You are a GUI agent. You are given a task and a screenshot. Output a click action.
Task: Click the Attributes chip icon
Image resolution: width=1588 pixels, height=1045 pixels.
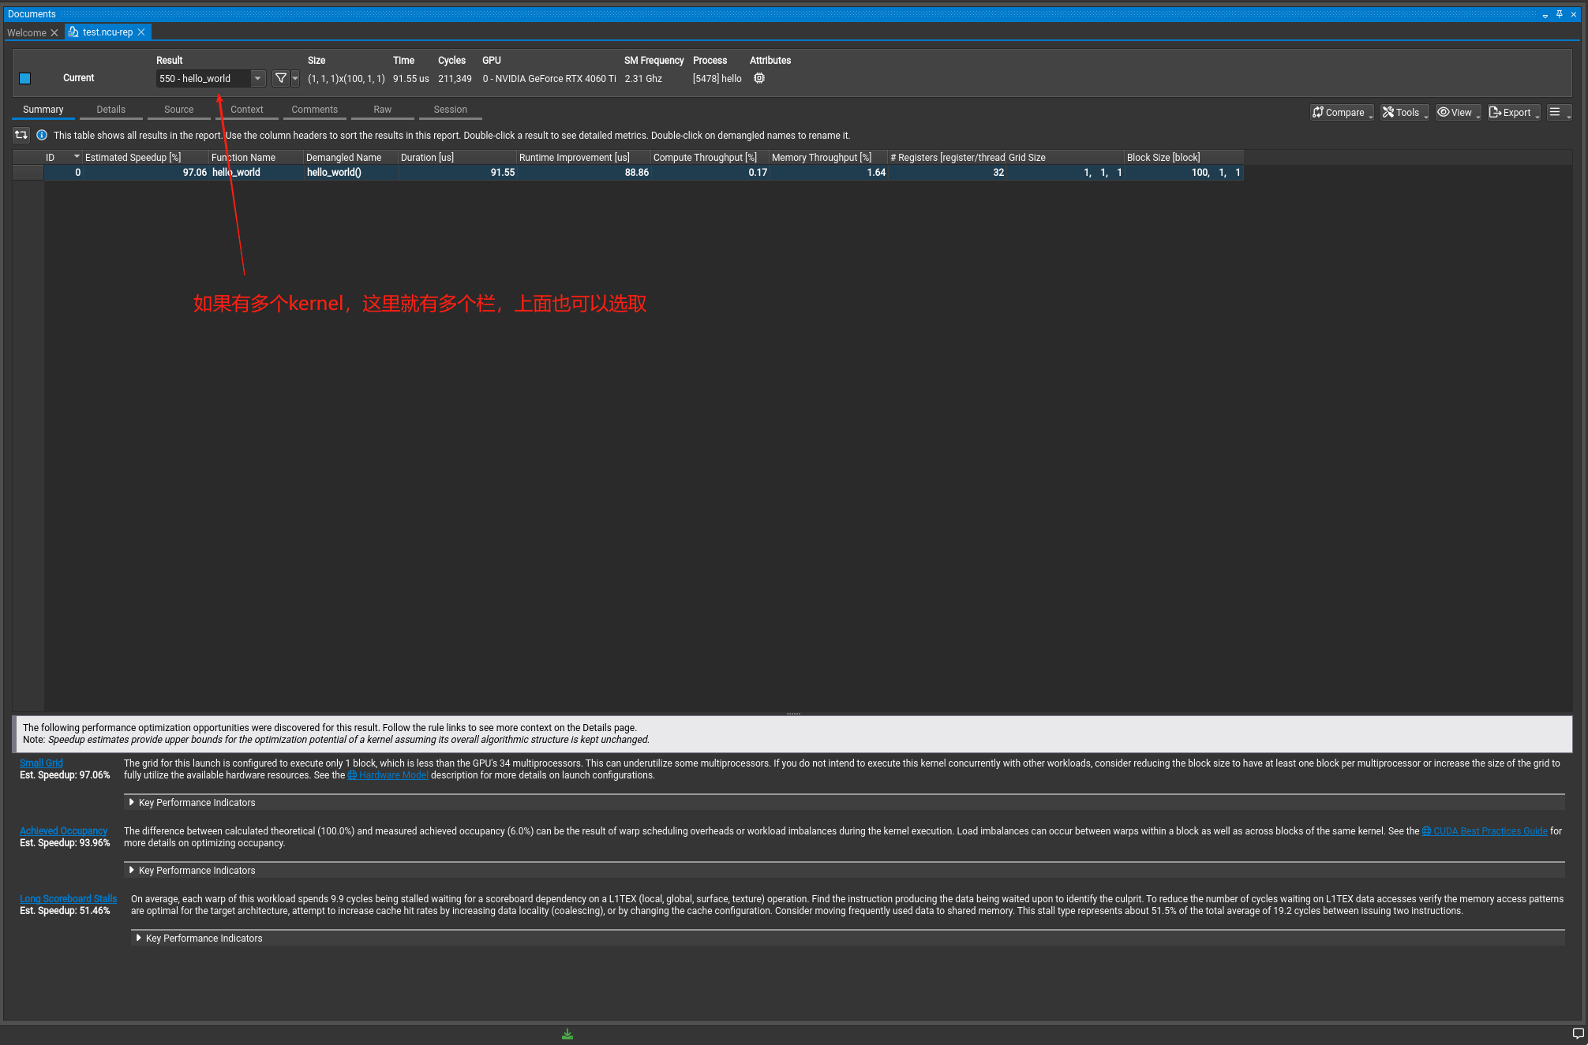click(x=759, y=78)
